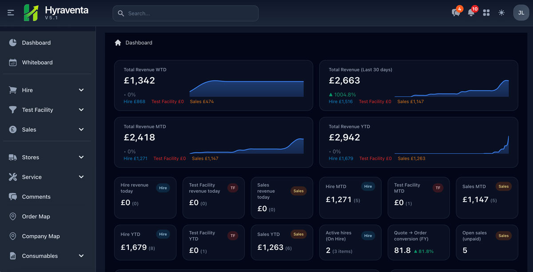Open the Hire MTD card
533x272 pixels.
pos(350,198)
